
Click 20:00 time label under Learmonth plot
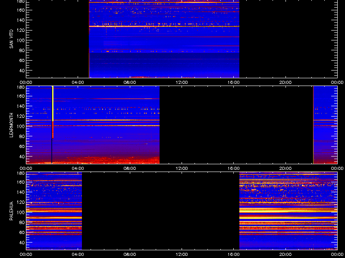(285, 169)
